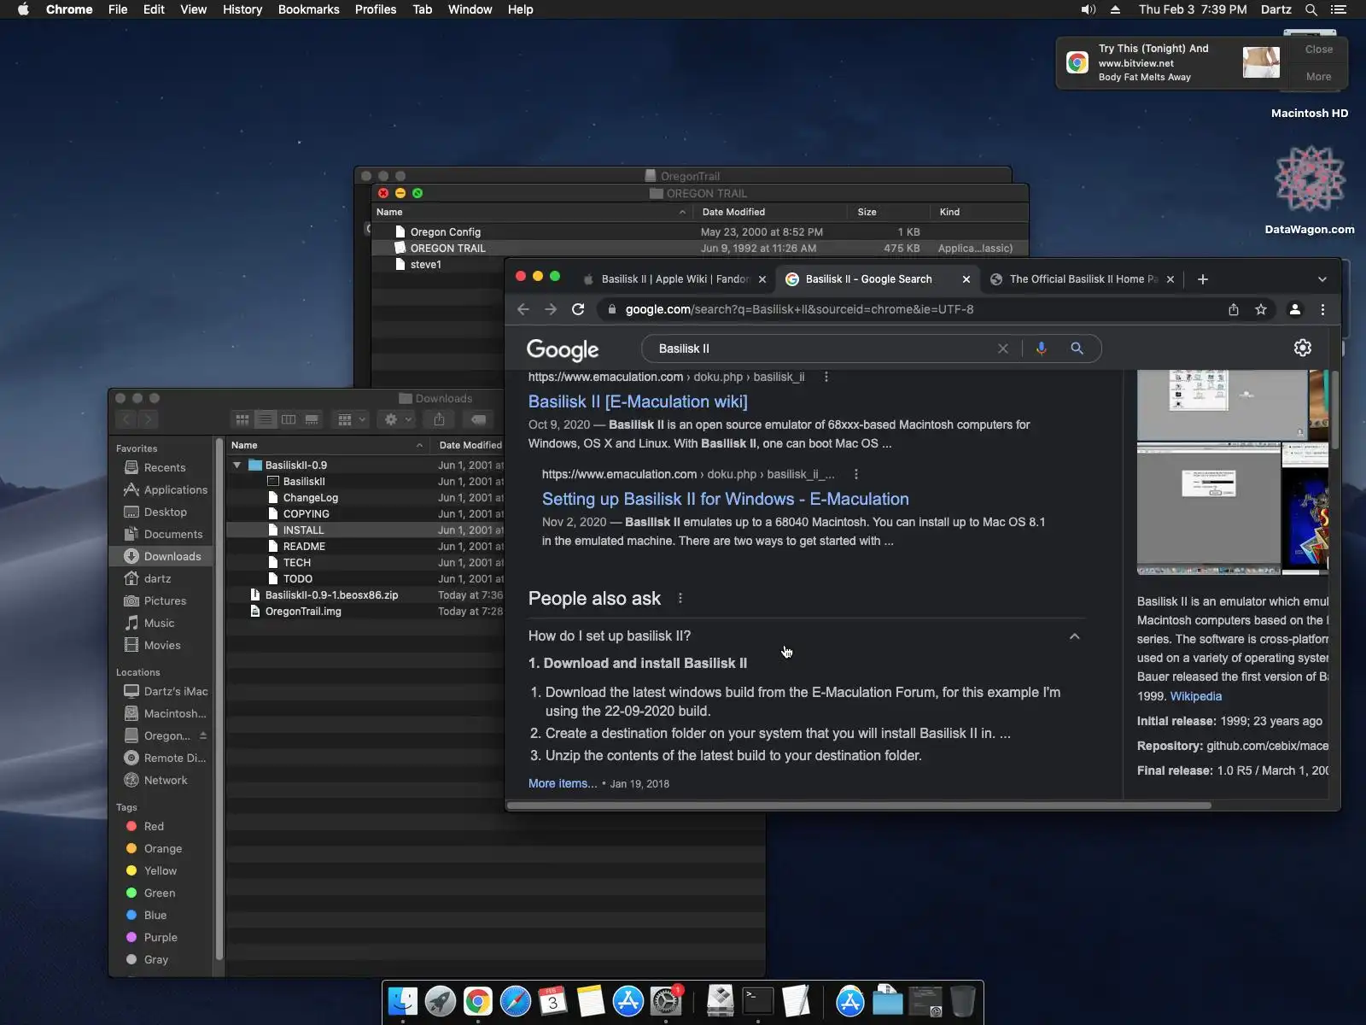This screenshot has height=1025, width=1366.
Task: Open options for the Setting up Basilisk II result
Action: (x=856, y=474)
